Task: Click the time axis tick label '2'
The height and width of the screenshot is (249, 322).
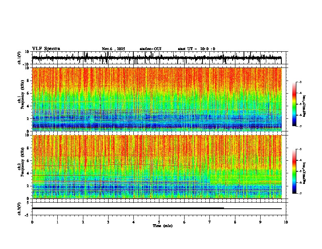Action: tap(83, 222)
